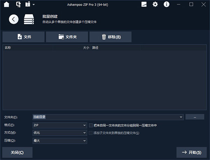Viewport: 210px width, 160px height.
Task: Open the info/about icon
Action: (167, 5)
